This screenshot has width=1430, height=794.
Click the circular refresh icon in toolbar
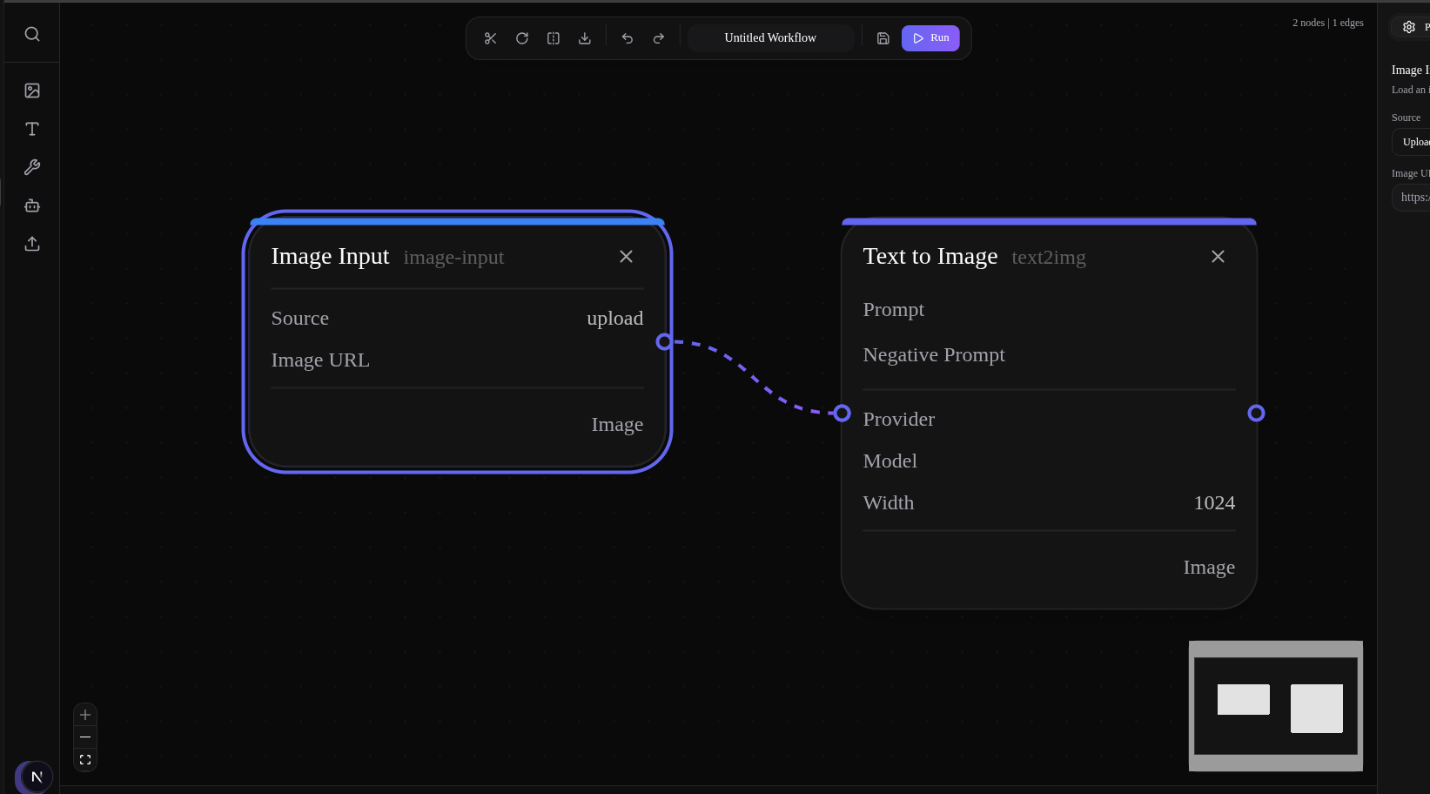coord(522,38)
